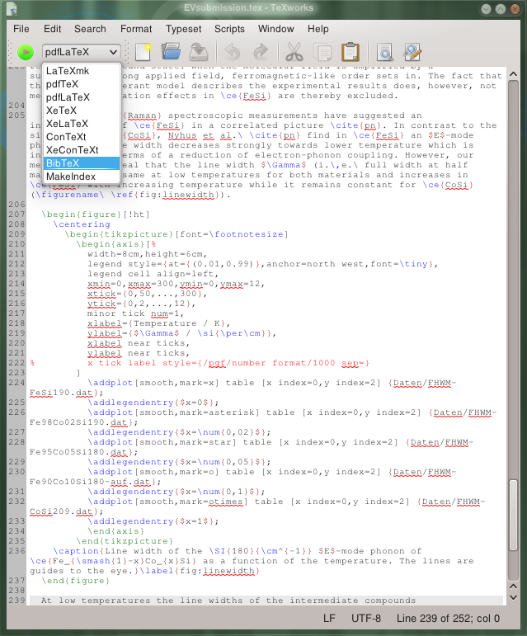Image resolution: width=527 pixels, height=636 pixels.
Task: Maximize the TeXworks window
Action: [501, 9]
